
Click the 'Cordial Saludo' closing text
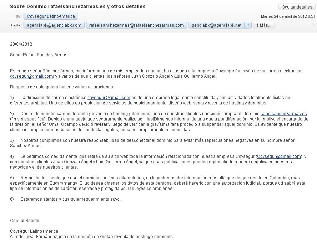25,221
